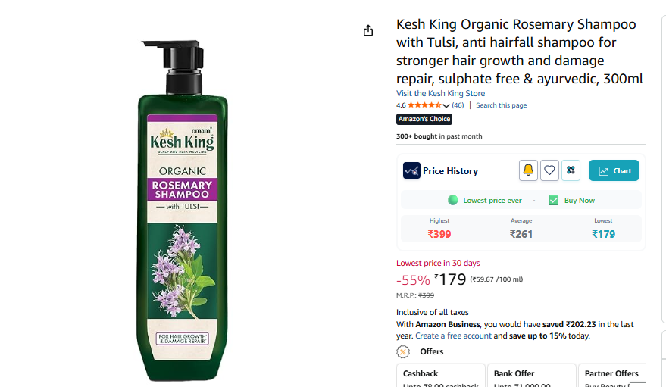Select the Partner Offers card

point(612,376)
